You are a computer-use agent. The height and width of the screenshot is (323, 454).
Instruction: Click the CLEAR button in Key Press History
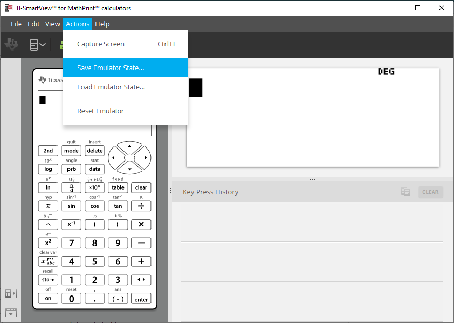pos(431,192)
